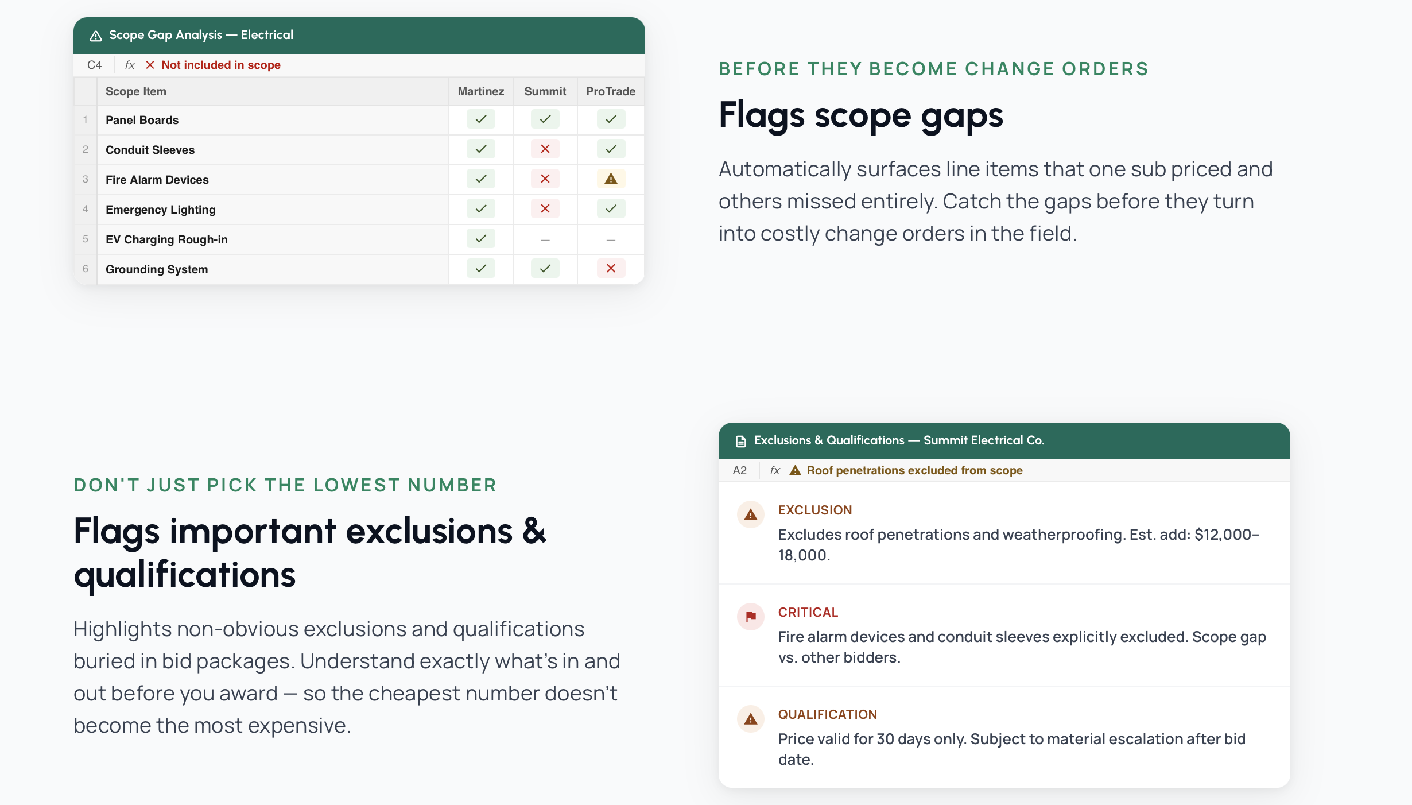Click Martinez checkmark for Panel Boards
This screenshot has height=805, width=1412.
[x=481, y=119]
